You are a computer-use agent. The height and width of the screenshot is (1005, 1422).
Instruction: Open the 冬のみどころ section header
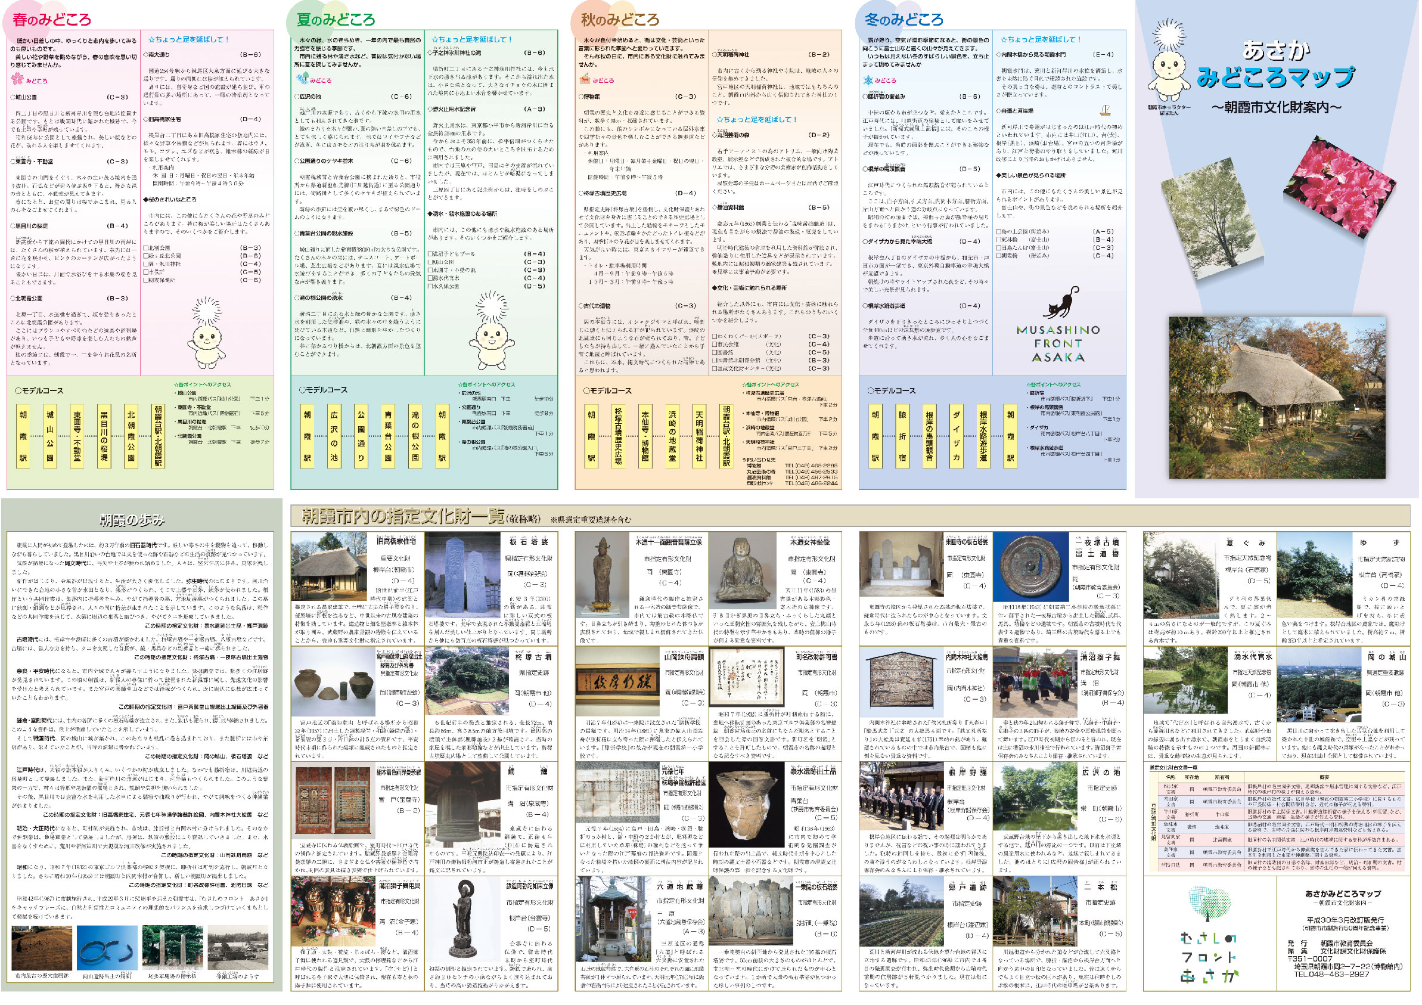point(904,20)
